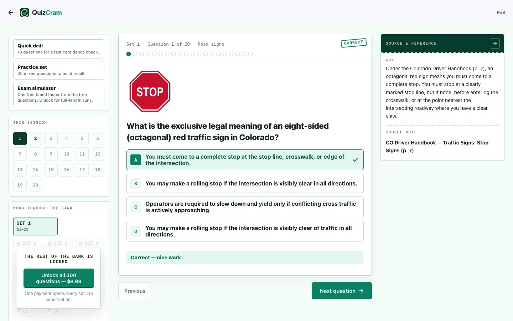Click the question heading about octagonal sign
The height and width of the screenshot is (321, 513).
click(x=228, y=132)
